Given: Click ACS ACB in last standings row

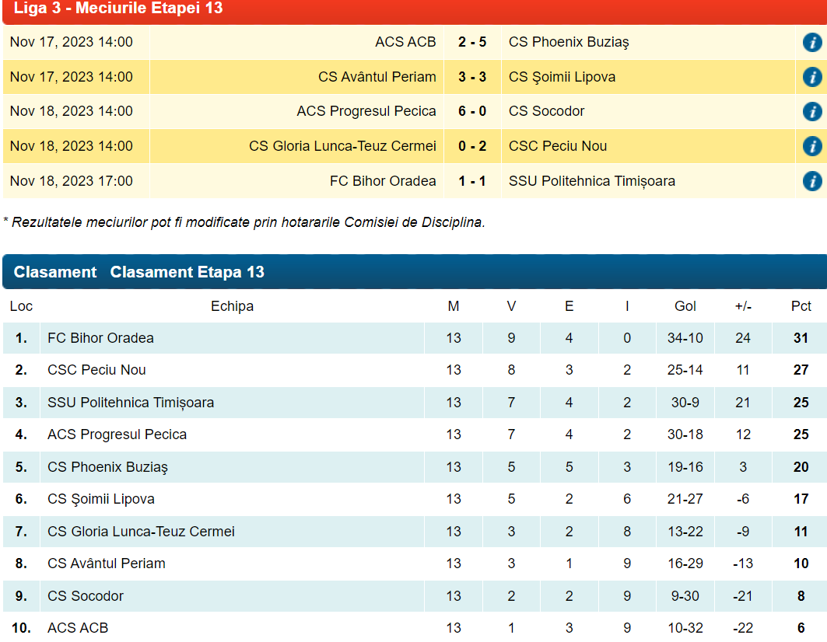Looking at the screenshot, I should (x=78, y=628).
